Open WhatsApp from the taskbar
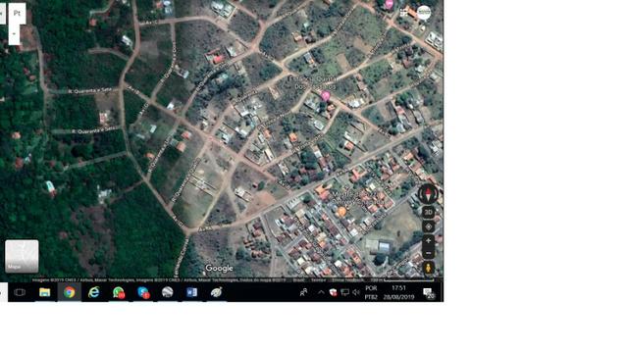The image size is (628, 353). pyautogui.click(x=119, y=292)
